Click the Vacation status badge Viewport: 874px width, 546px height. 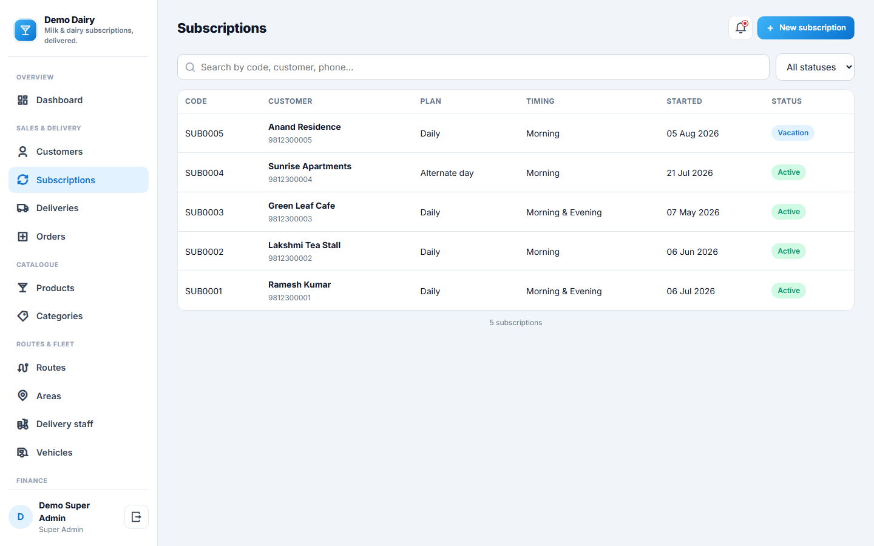[x=793, y=133]
